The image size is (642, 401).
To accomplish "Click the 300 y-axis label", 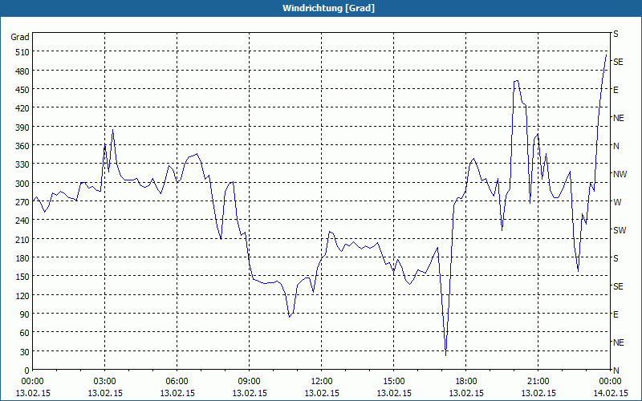I will [22, 184].
